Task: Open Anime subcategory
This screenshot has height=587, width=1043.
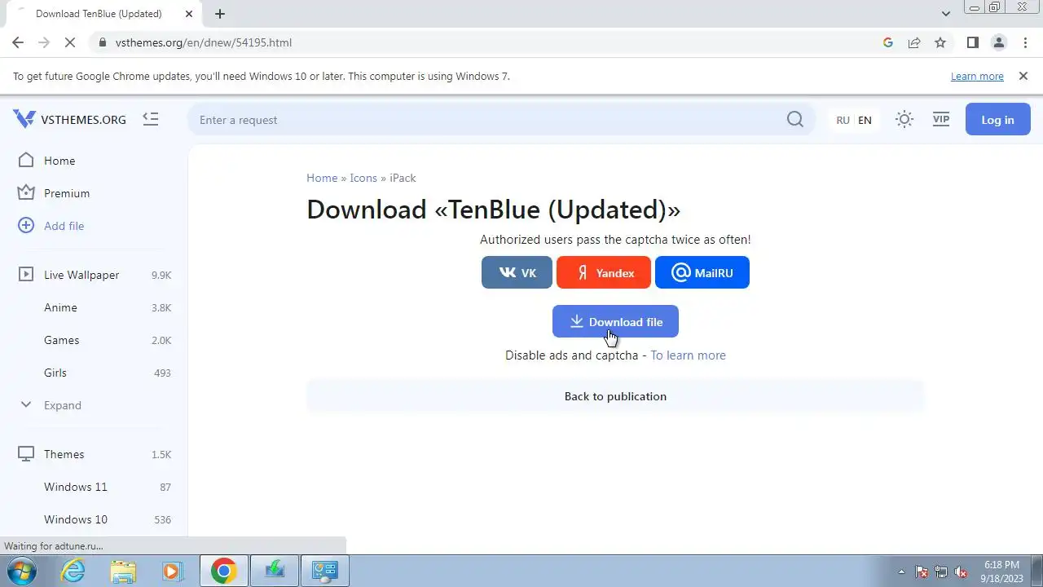Action: click(60, 307)
